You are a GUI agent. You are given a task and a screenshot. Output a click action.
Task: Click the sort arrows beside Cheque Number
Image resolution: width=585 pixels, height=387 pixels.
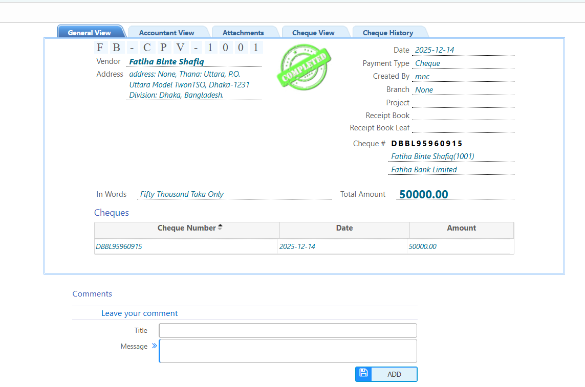pos(220,227)
